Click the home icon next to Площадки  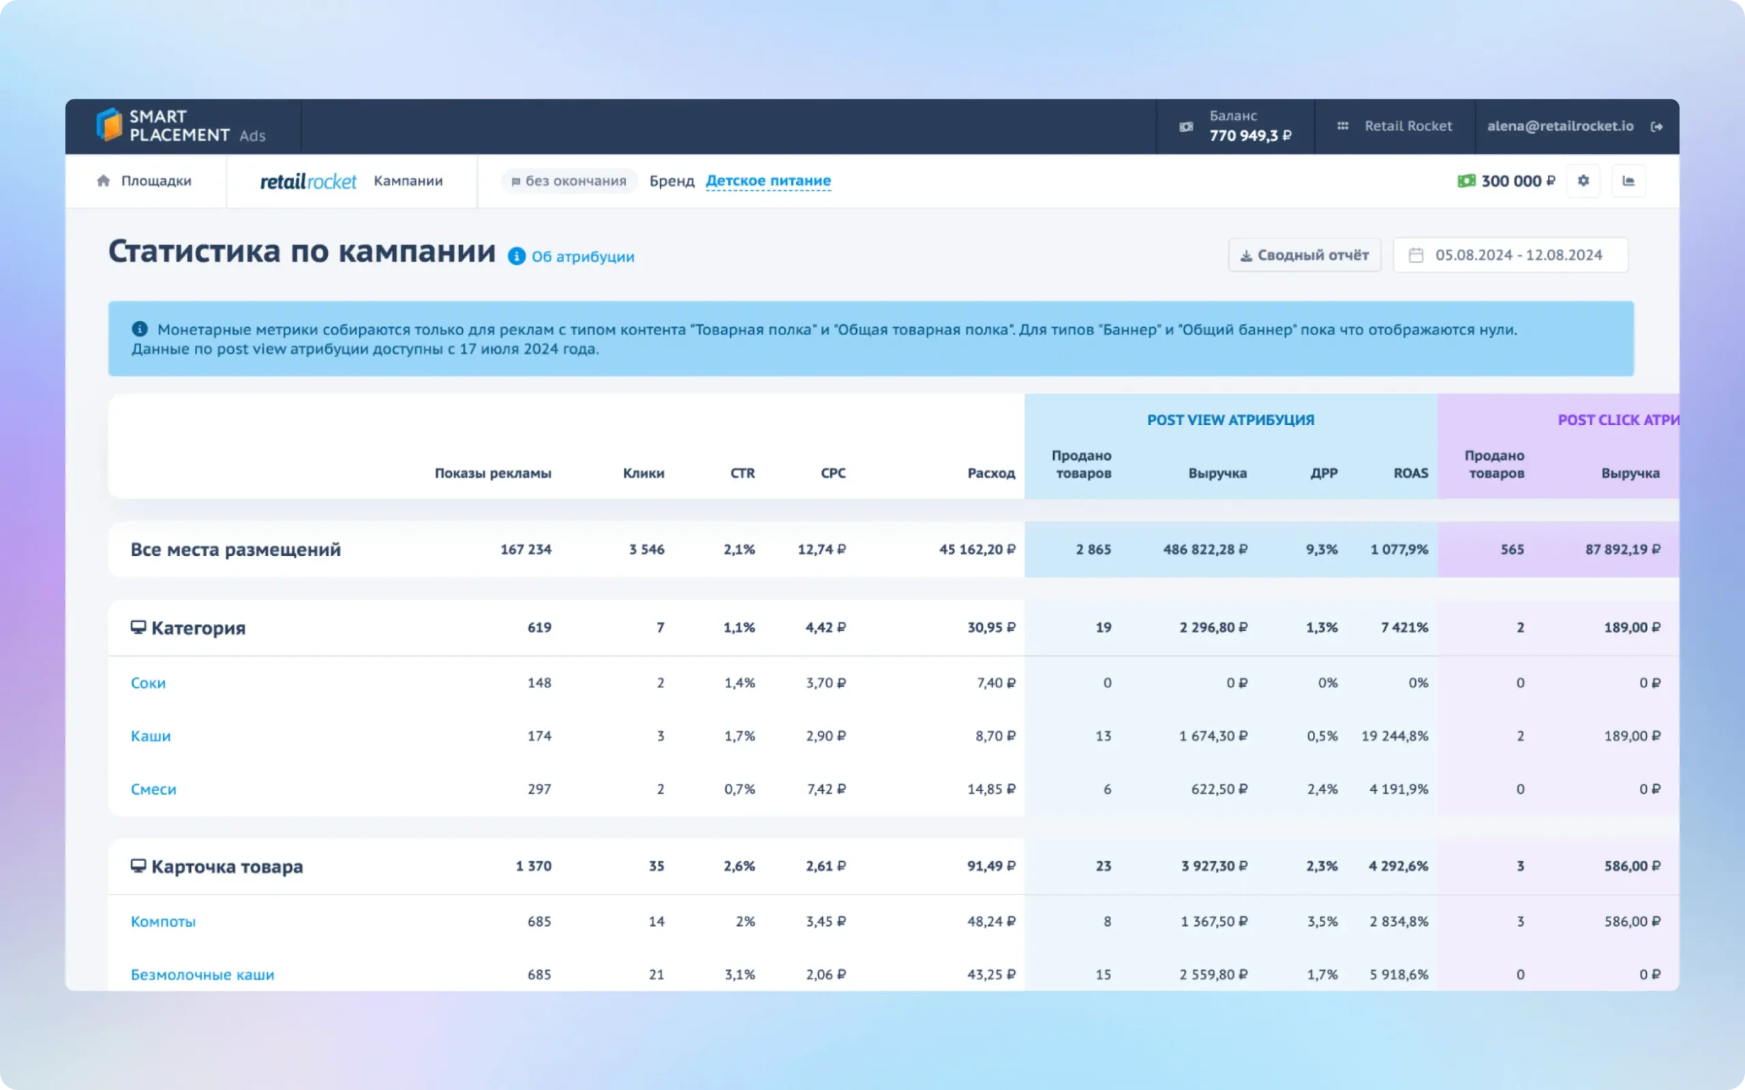pyautogui.click(x=104, y=181)
